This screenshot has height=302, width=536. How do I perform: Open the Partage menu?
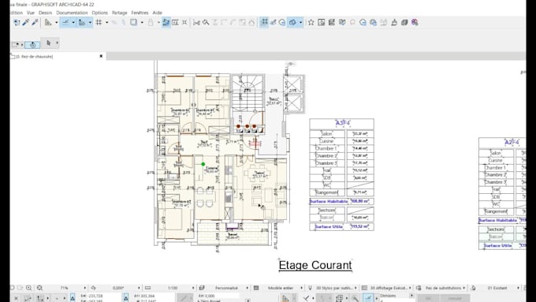[x=120, y=13]
